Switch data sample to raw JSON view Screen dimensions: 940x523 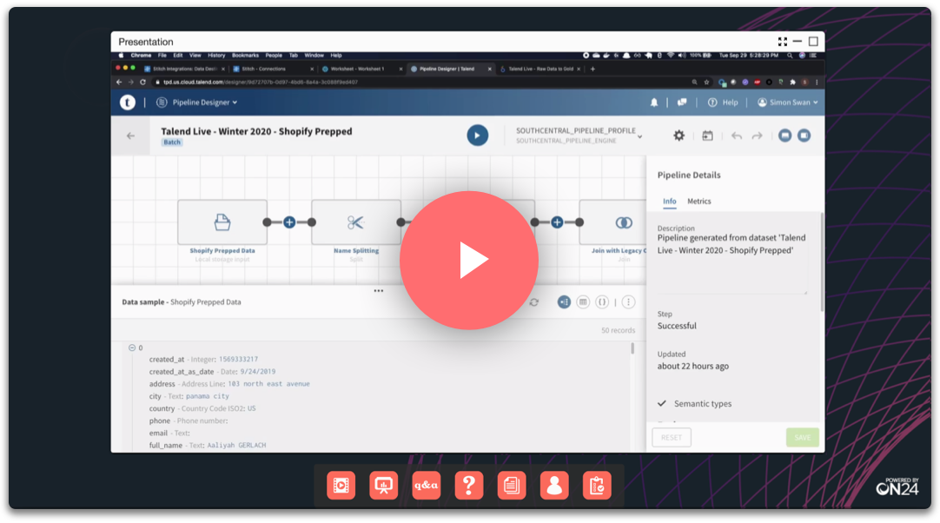pyautogui.click(x=602, y=302)
